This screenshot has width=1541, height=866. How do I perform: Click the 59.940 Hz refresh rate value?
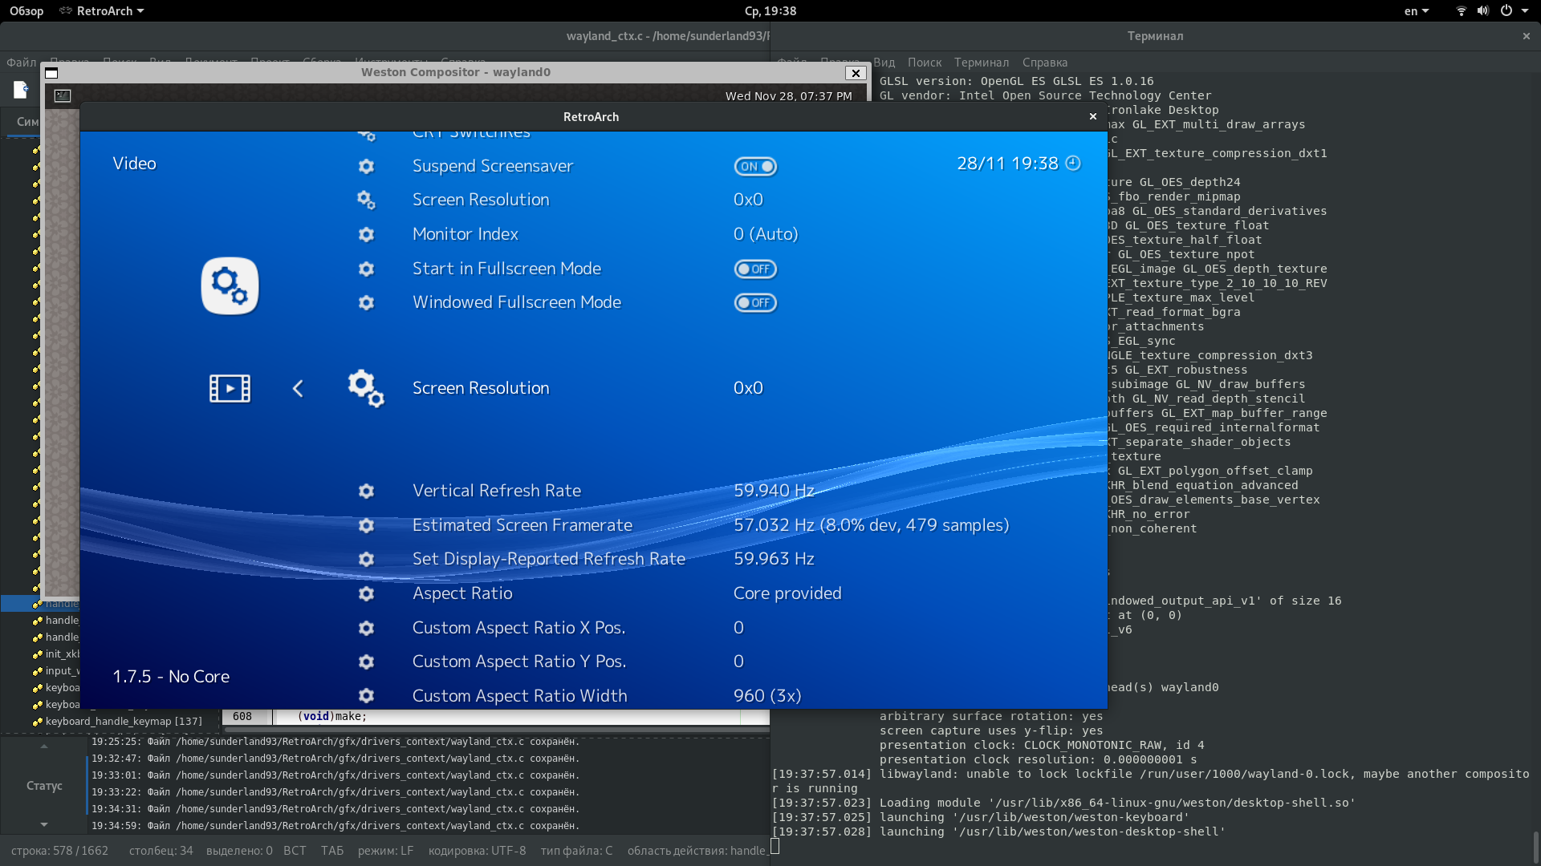[x=774, y=491]
